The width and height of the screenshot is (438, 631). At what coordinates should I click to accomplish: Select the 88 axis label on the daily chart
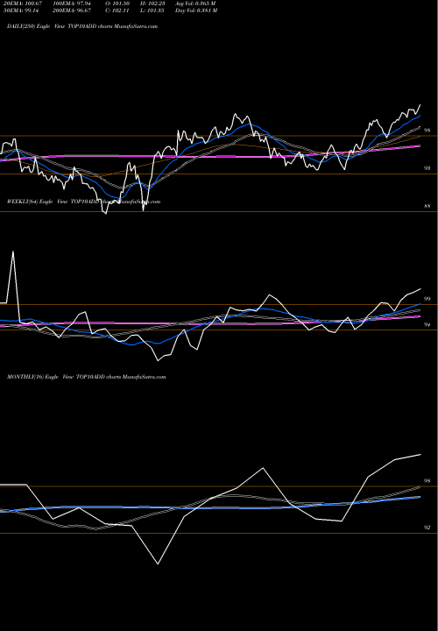pyautogui.click(x=427, y=207)
